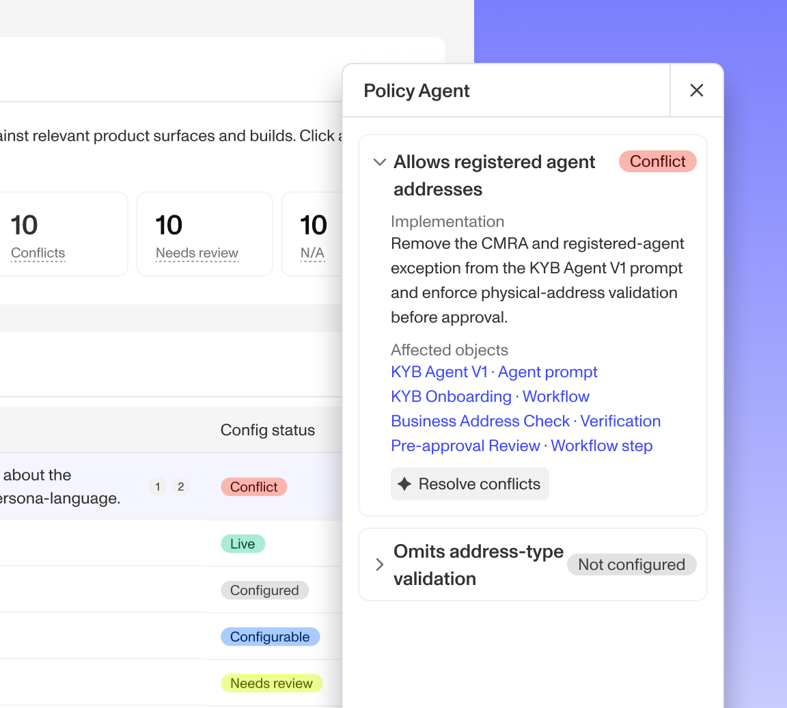This screenshot has height=708, width=787.
Task: Click the Configurable status pill
Action: [x=270, y=637]
